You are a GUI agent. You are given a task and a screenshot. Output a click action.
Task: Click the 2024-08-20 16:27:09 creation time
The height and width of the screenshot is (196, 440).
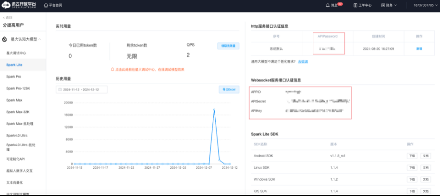(378, 48)
